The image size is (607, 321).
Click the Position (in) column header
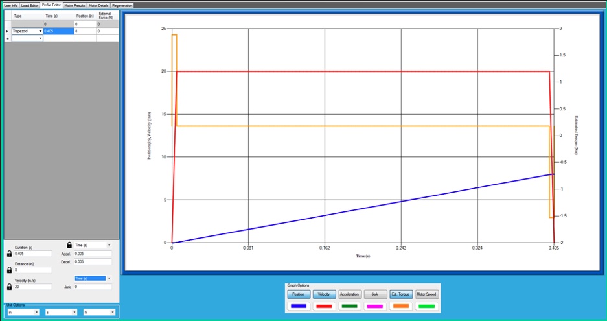point(85,16)
